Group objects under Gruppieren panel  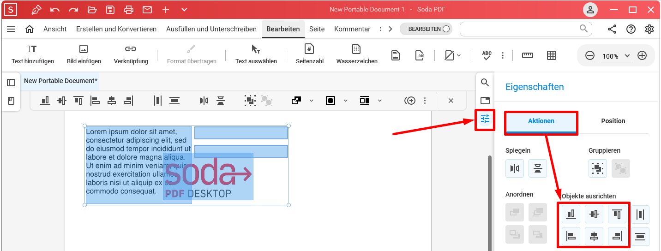tap(598, 168)
